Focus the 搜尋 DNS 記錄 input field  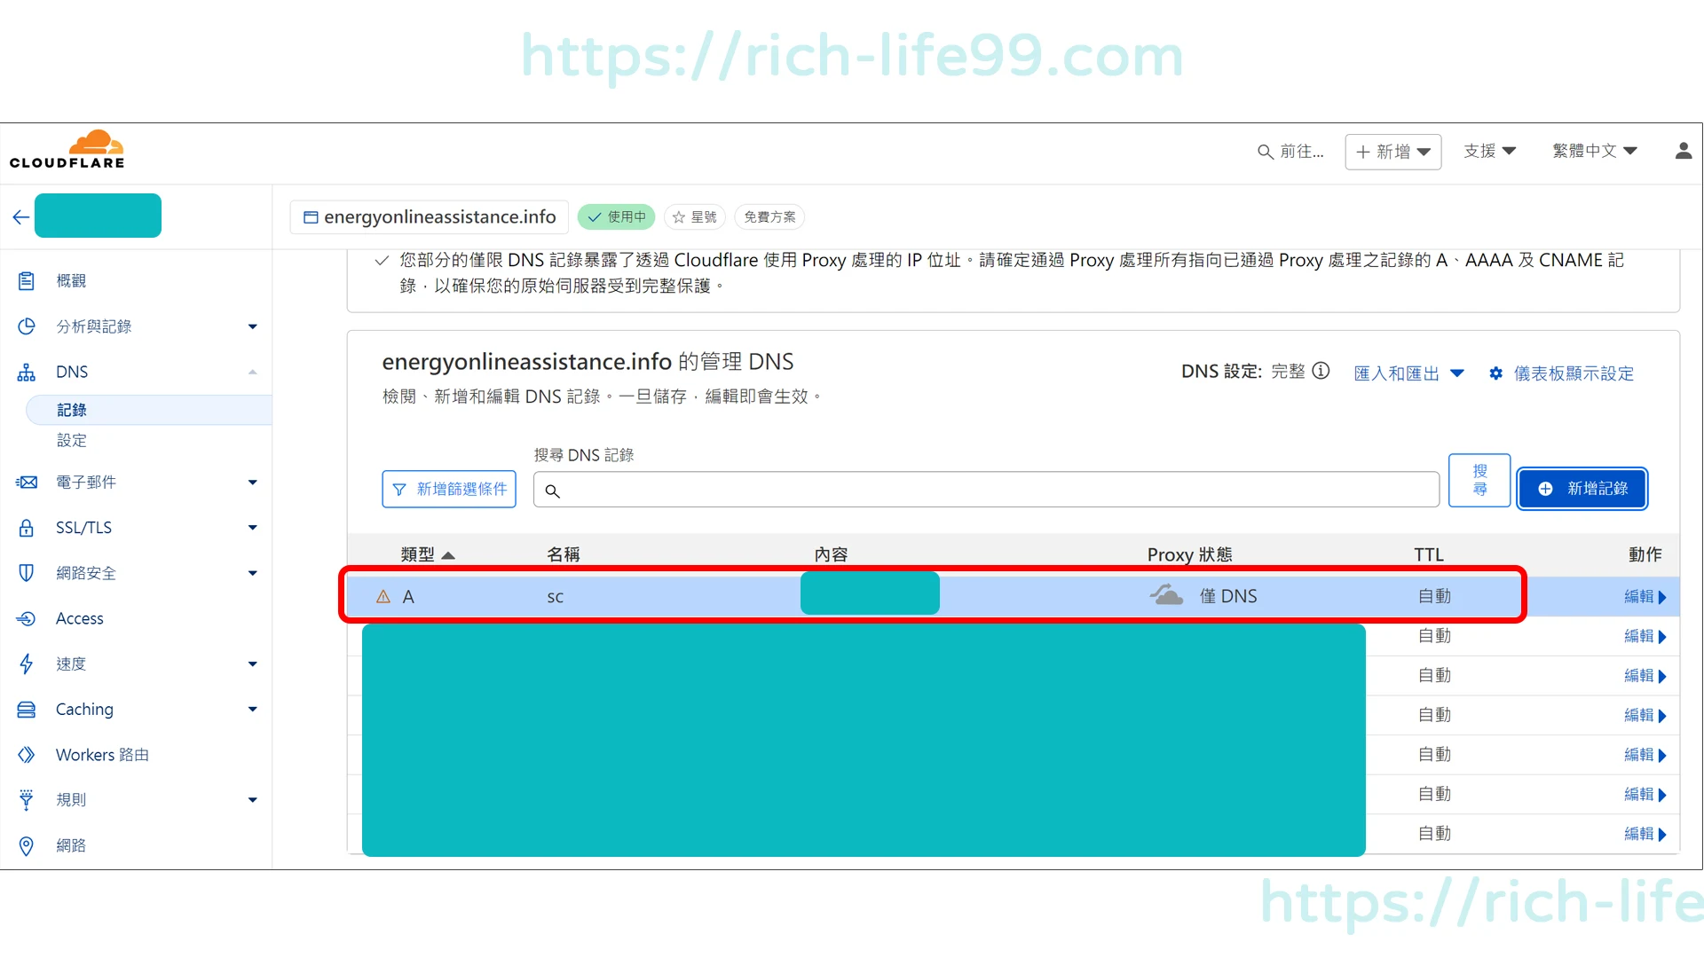click(x=986, y=490)
